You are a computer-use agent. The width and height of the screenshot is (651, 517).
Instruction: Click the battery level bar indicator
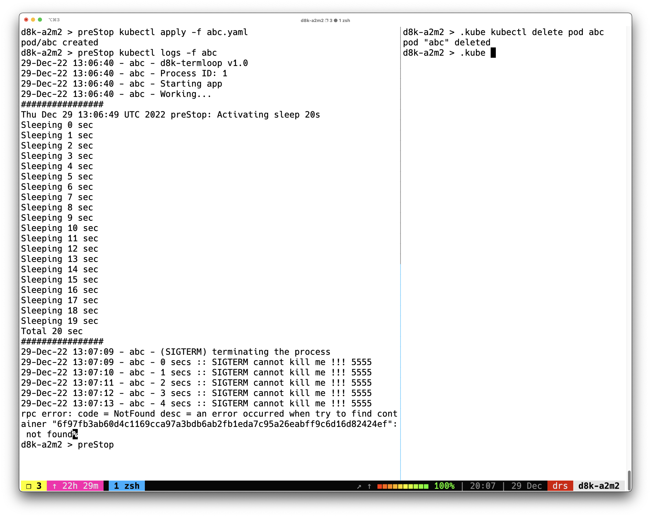tap(403, 486)
